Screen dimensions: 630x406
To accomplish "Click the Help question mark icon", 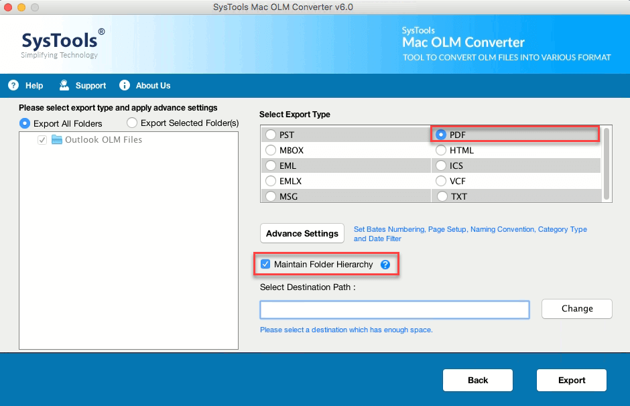I will click(x=13, y=85).
